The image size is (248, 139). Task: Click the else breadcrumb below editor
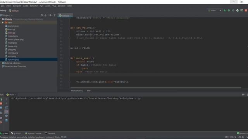coord(89,91)
